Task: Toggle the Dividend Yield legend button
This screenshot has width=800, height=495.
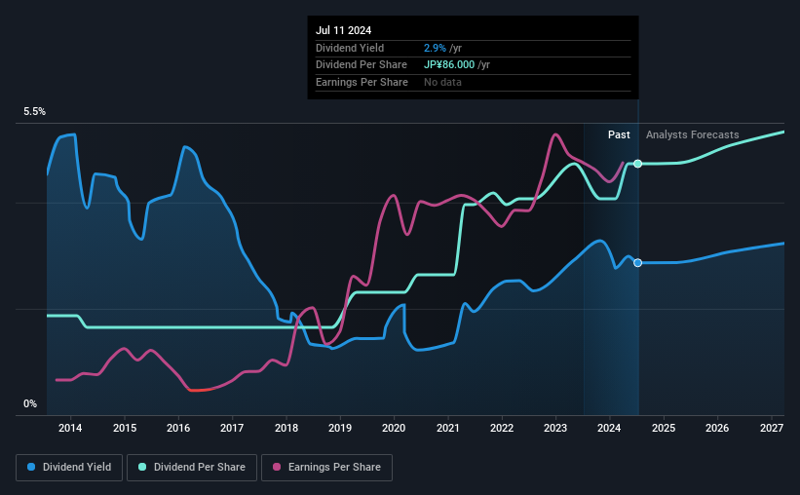Action: point(69,468)
